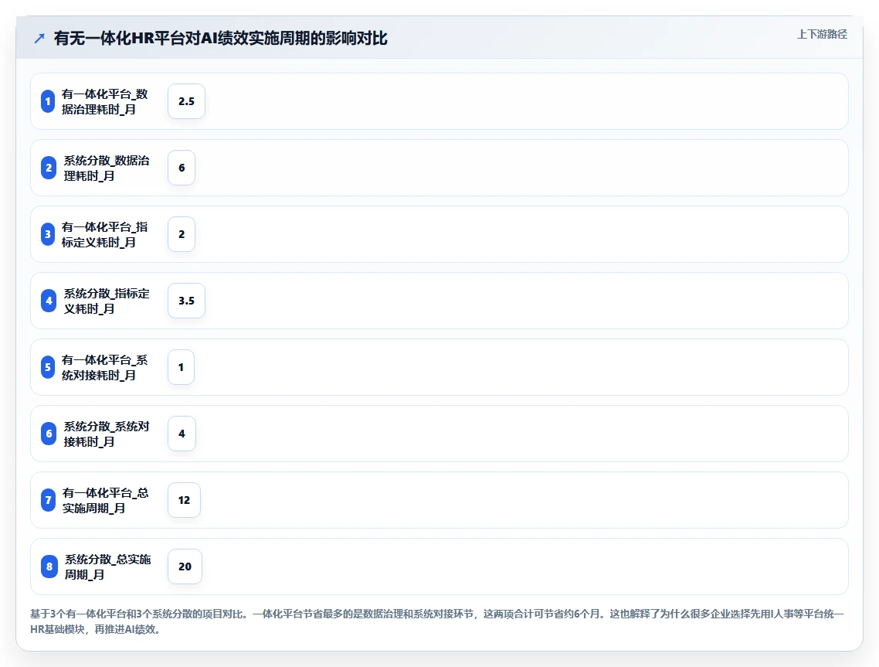Screen dimensions: 879x667
Task: Select label 系统分散_数据治理耗时_月
Action: (x=107, y=168)
